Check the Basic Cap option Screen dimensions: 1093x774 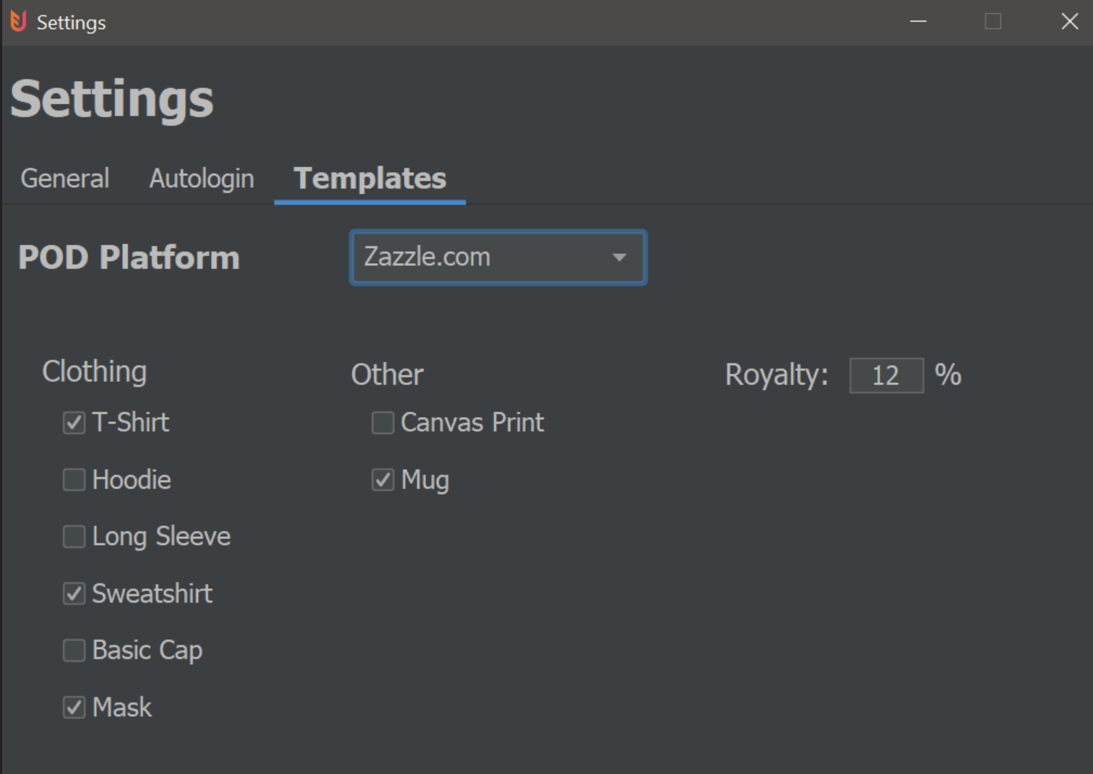[x=74, y=650]
